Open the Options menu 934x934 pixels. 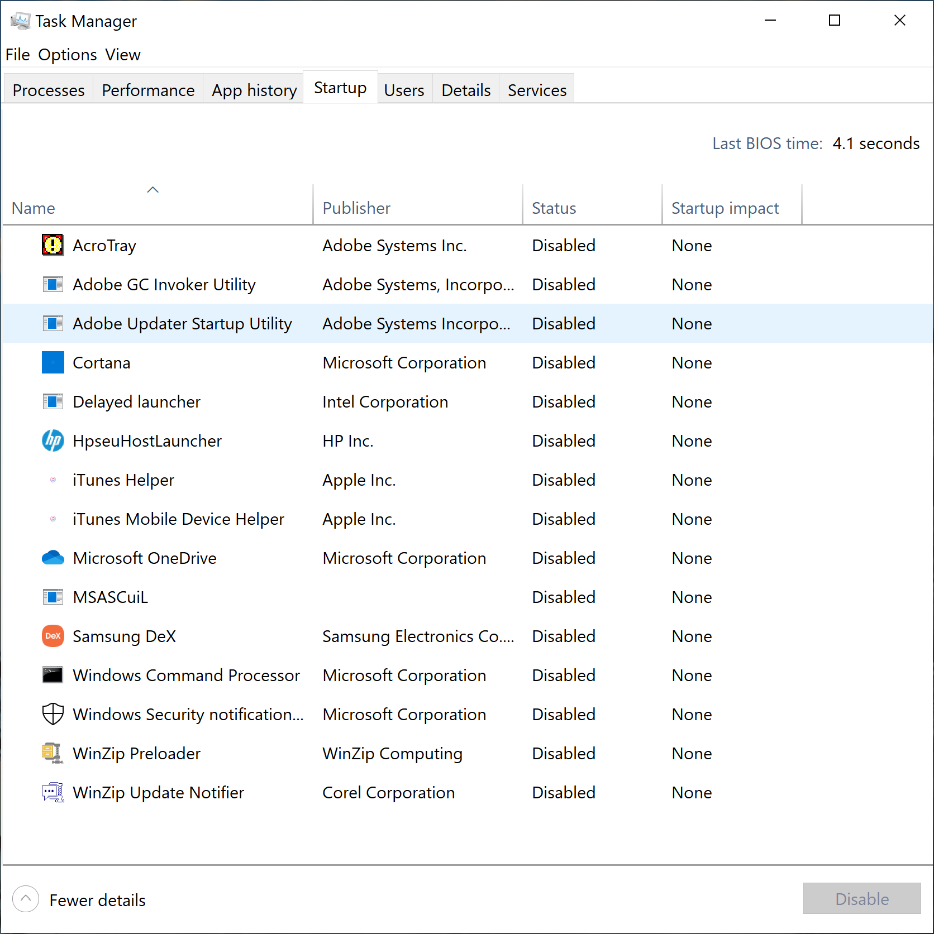[x=67, y=55]
